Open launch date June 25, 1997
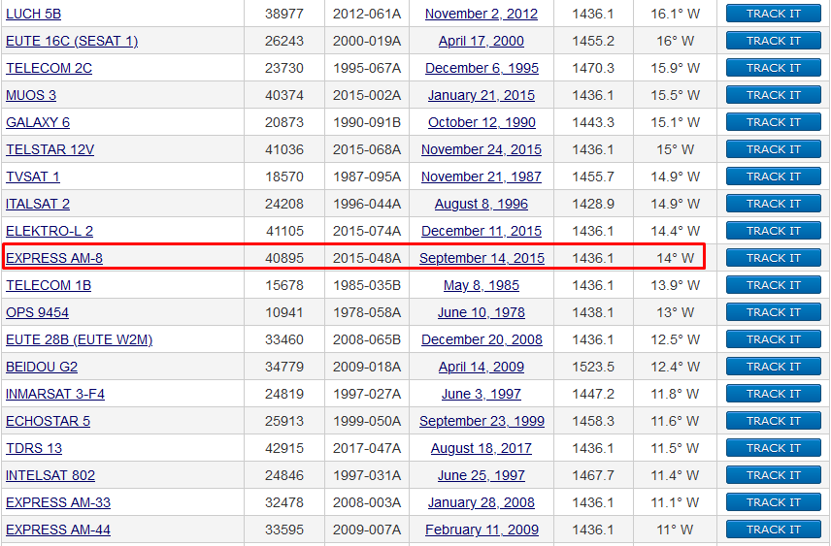 click(482, 476)
